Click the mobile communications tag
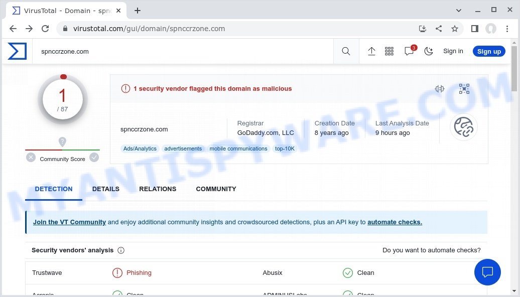520x297 pixels. 238,148
